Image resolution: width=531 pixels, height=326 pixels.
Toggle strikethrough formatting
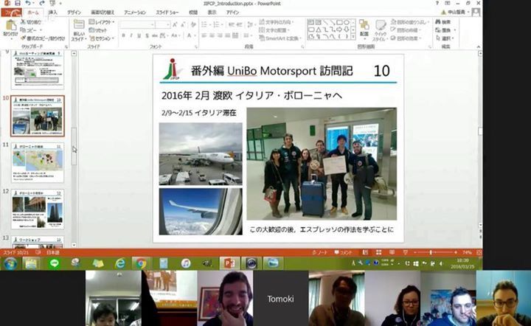154,35
